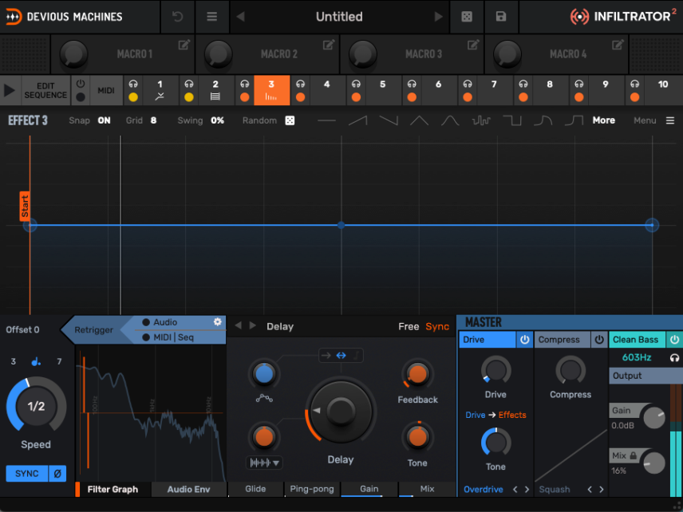
Task: Start sequence playback with play button
Action: coord(9,91)
